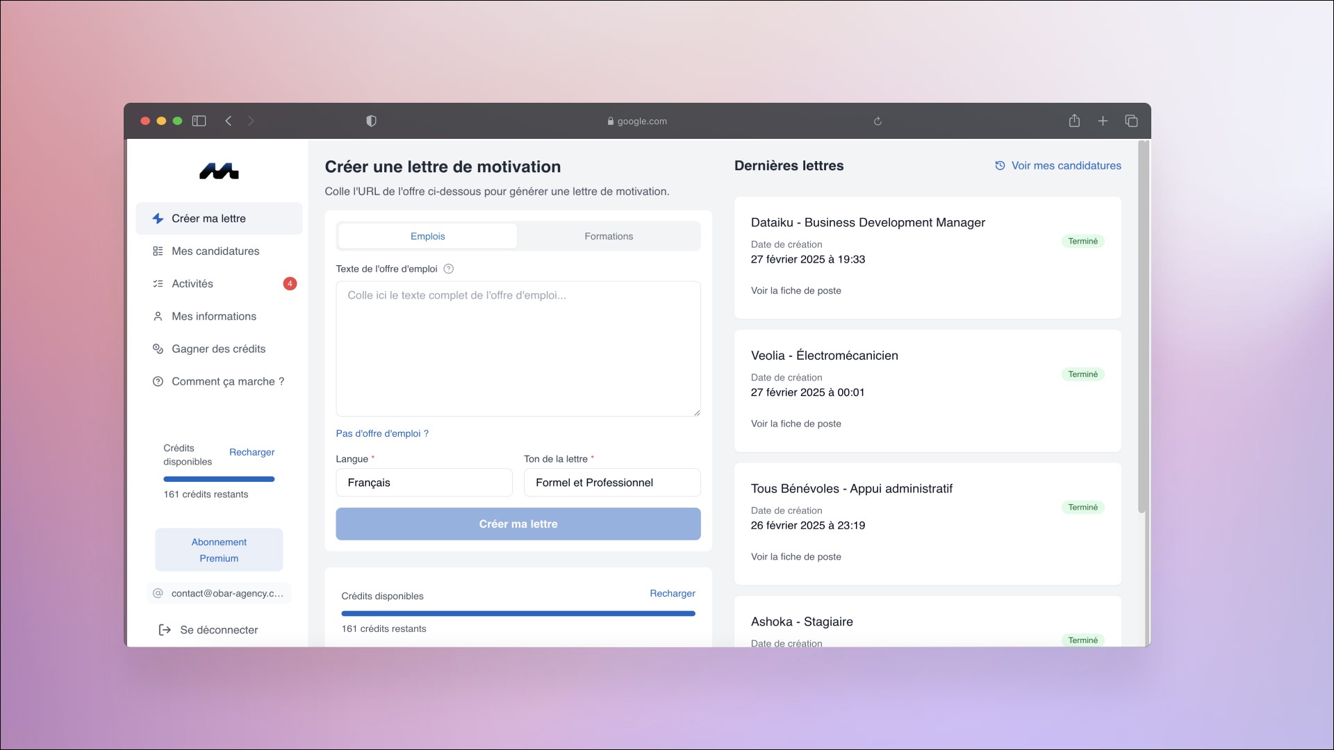Viewport: 1334px width, 750px height.
Task: Click the @ icon beside the contact email
Action: coord(158,593)
